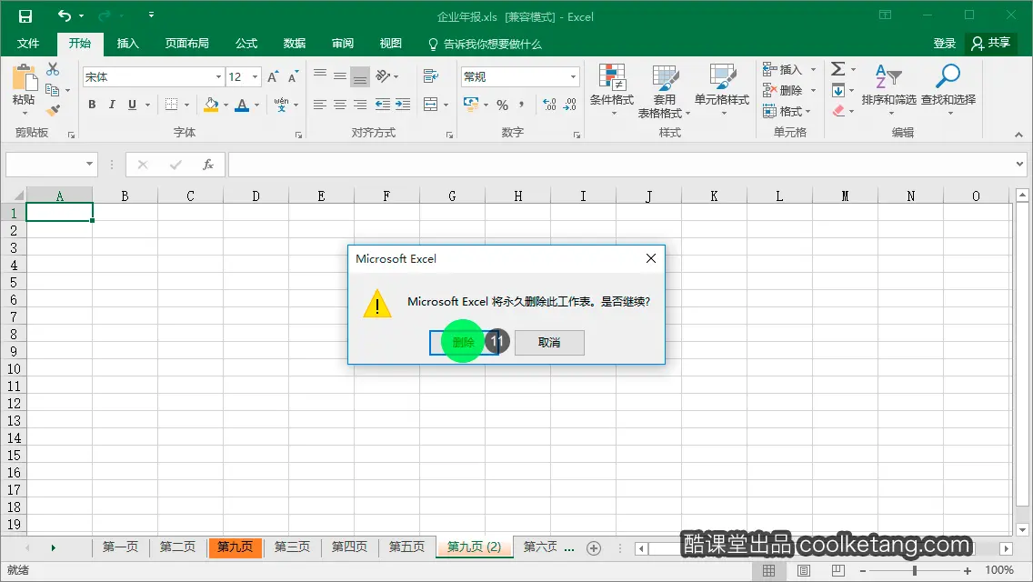Open Format as Table (套用表格格式)
The height and width of the screenshot is (582, 1033).
664,92
